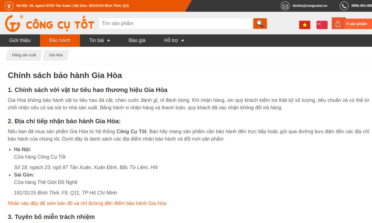Click heading 3. Tuyên bố miễn trách nhiệm

(51, 217)
